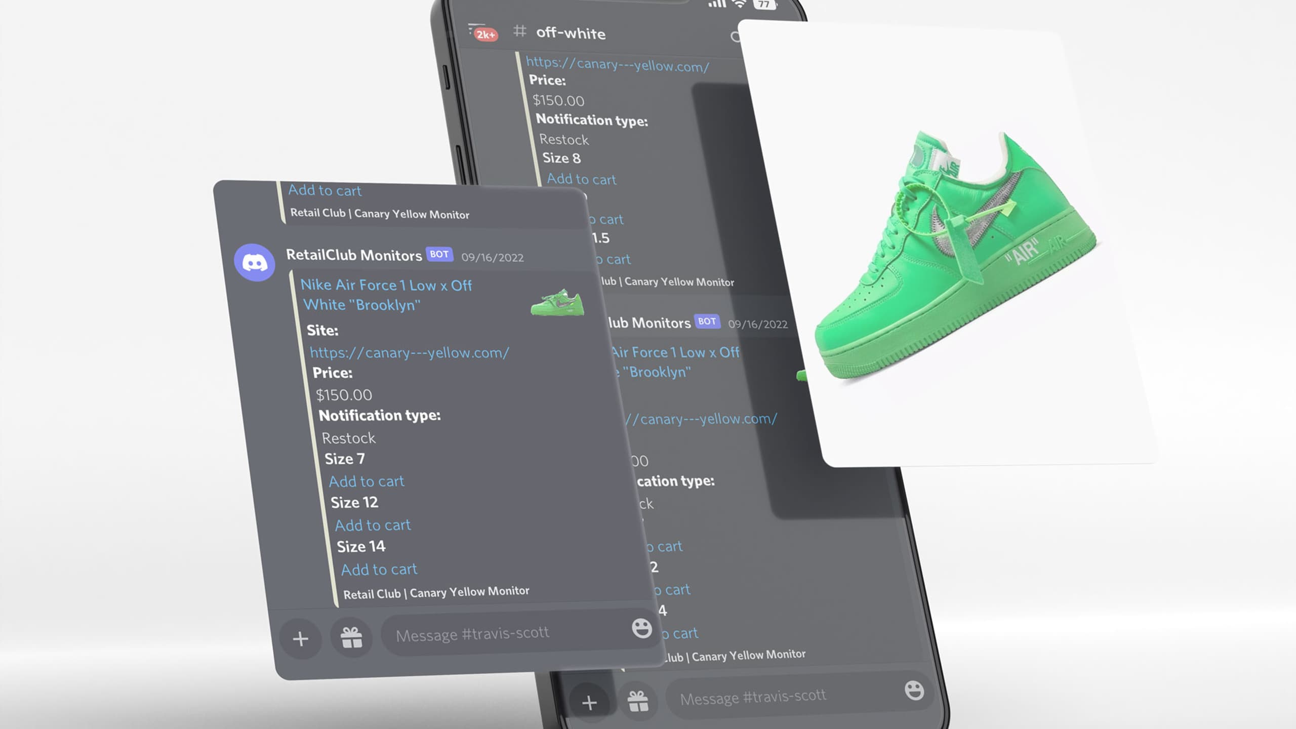The image size is (1296, 729).
Task: Click the Wi-Fi icon in phone status bar
Action: [740, 4]
